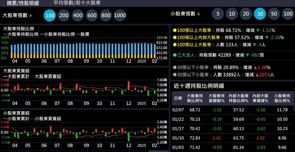Click 9.66 in the 01/03 row
This screenshot has height=152, width=295.
tap(282, 147)
